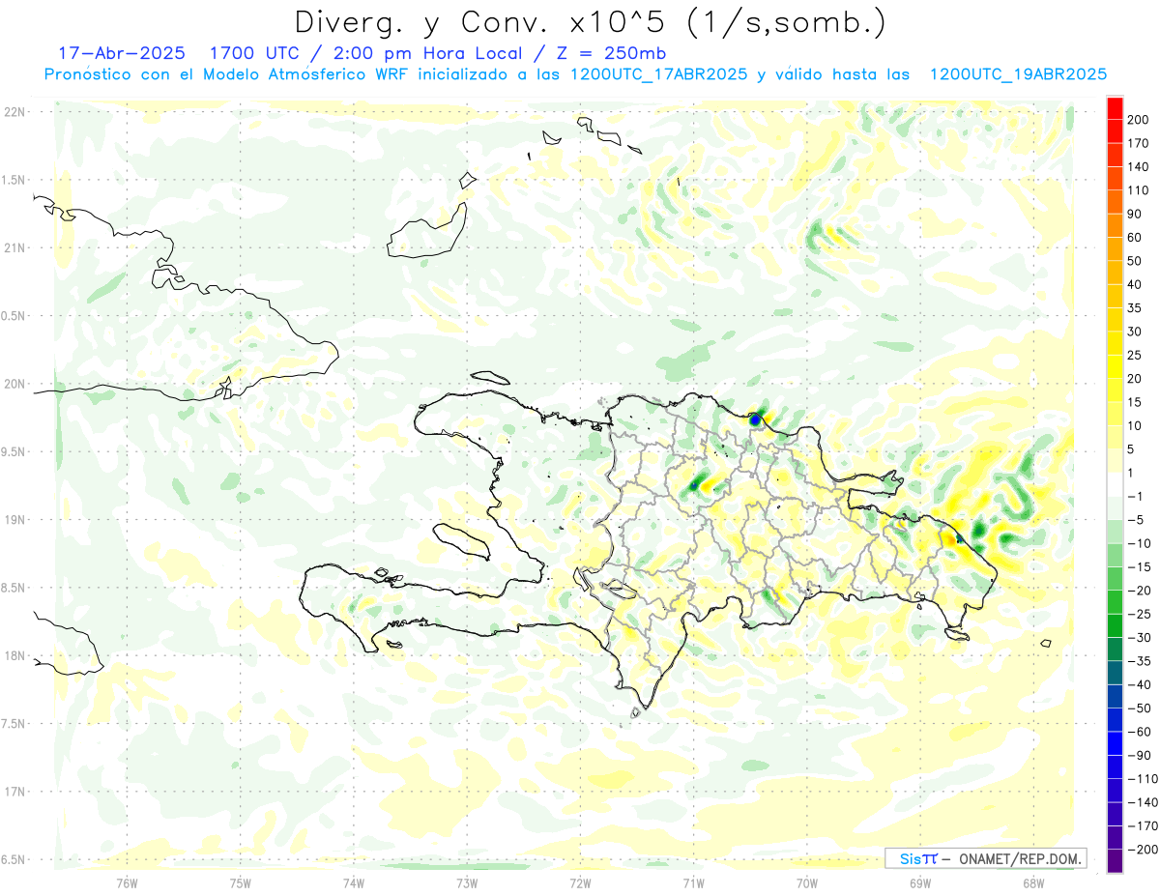
Task: Click the dark purple segment below -200
Action: pos(1116,861)
